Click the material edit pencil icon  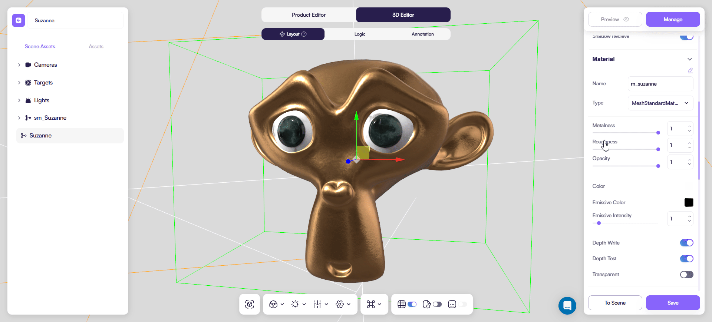690,70
